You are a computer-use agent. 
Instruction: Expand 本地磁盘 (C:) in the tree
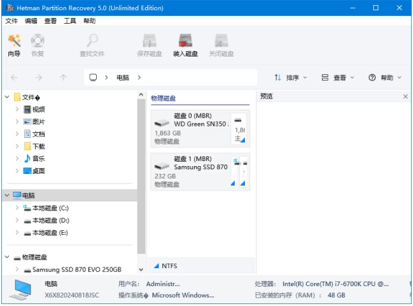[x=17, y=208]
